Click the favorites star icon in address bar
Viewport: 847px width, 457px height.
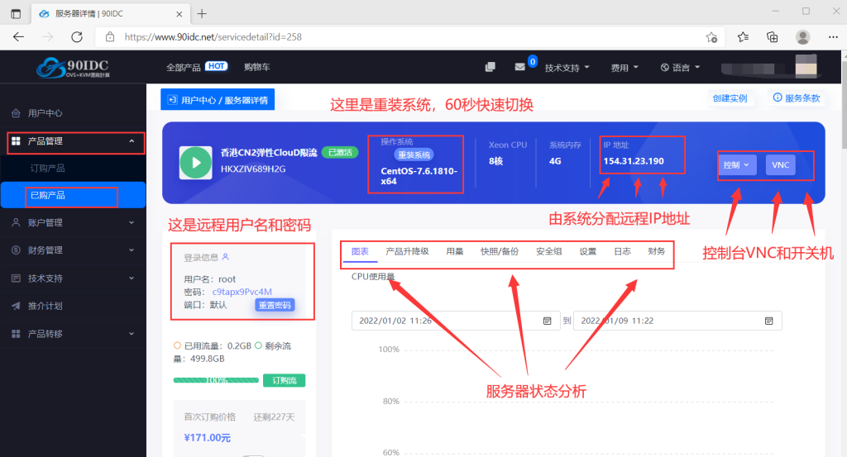point(711,37)
